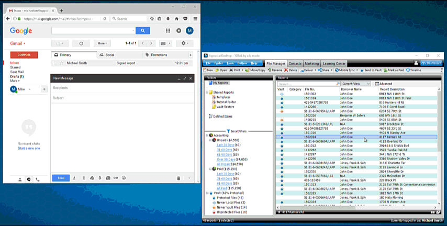Click the Mobile Sync icon
The image size is (447, 226).
(x=337, y=70)
